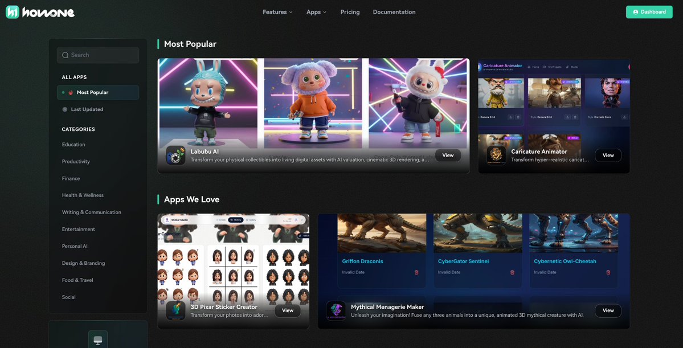Click the Mythical Menagerie Maker title
Viewport: 683px width, 348px height.
pyautogui.click(x=387, y=307)
